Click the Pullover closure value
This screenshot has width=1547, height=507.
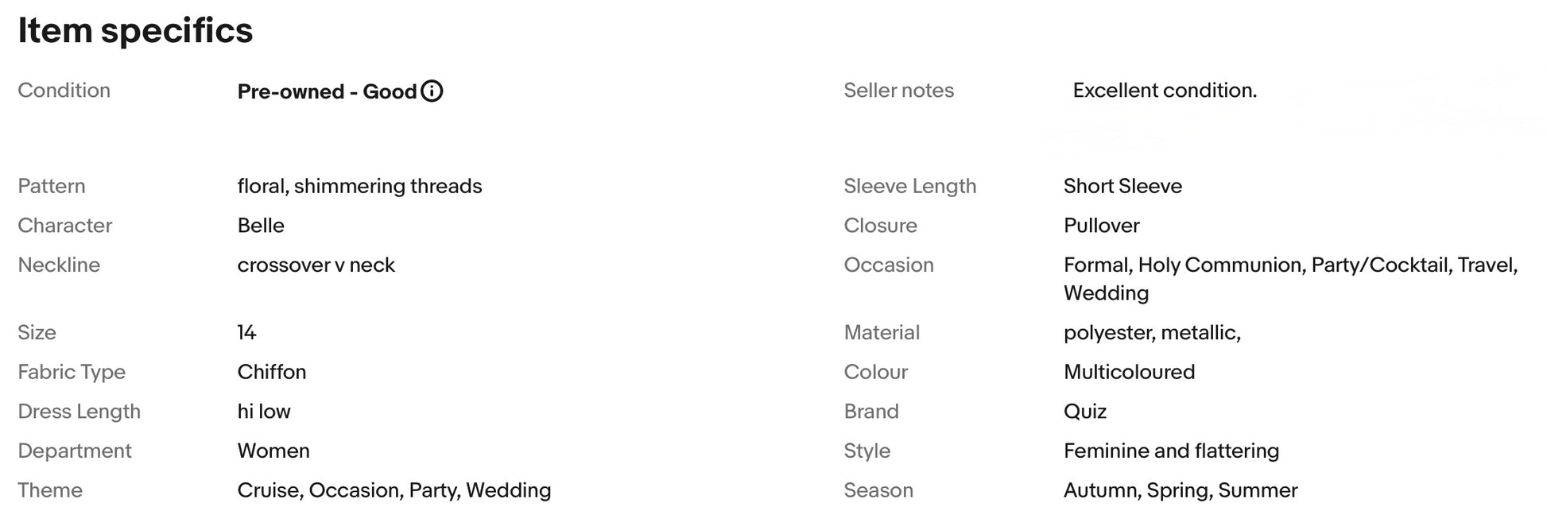(1102, 226)
